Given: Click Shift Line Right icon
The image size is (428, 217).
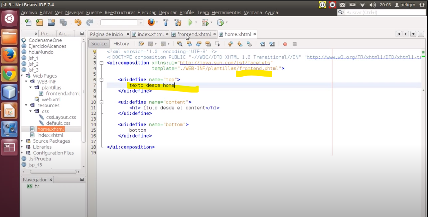Looking at the screenshot, I should coord(272,44).
